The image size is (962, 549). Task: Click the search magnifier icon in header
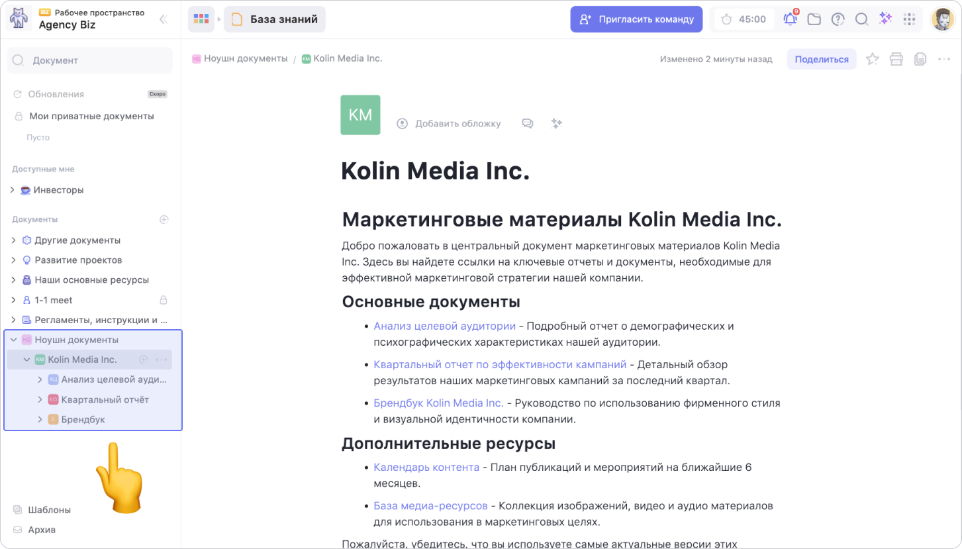[x=861, y=19]
